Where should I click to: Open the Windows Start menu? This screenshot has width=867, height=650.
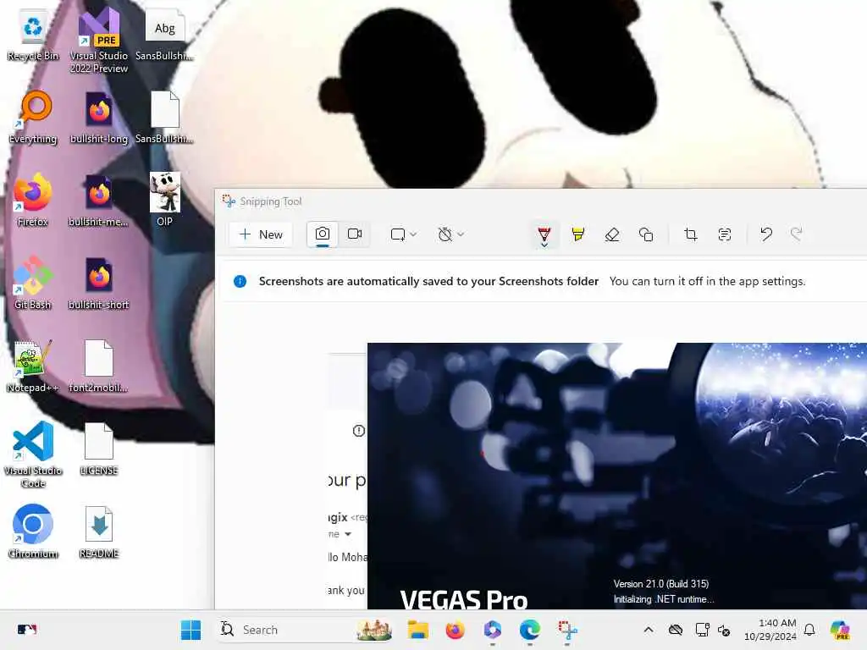click(191, 630)
